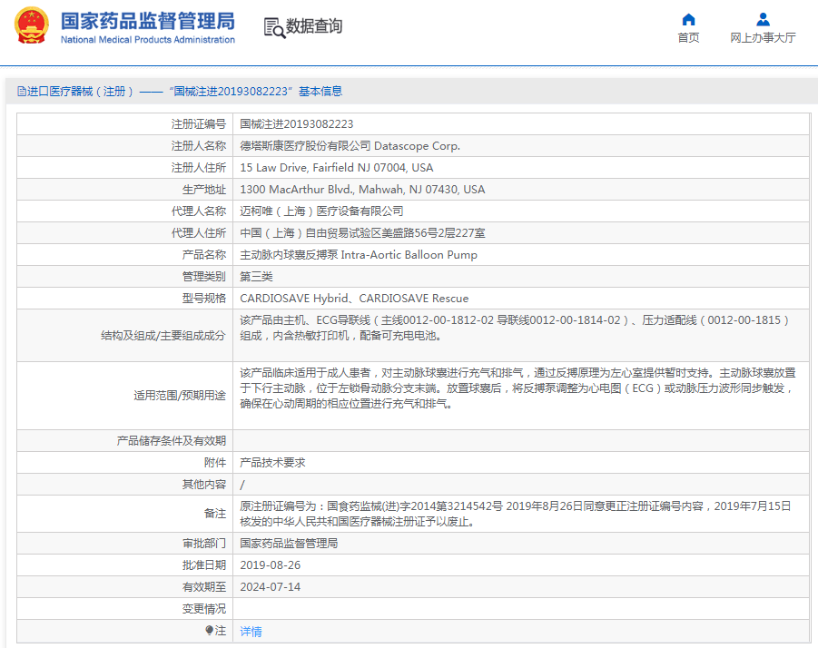Go to 网上办事大厅 service hall
The image size is (818, 648).
click(763, 38)
